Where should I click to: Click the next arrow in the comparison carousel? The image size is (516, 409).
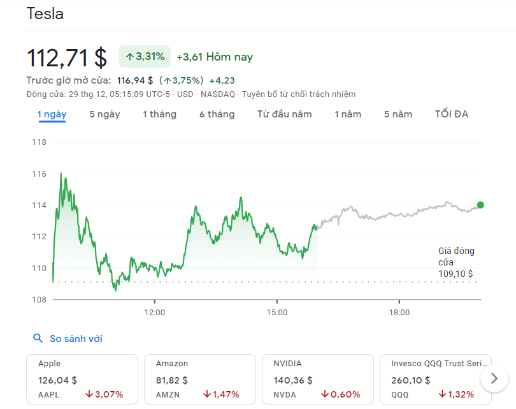(x=494, y=378)
